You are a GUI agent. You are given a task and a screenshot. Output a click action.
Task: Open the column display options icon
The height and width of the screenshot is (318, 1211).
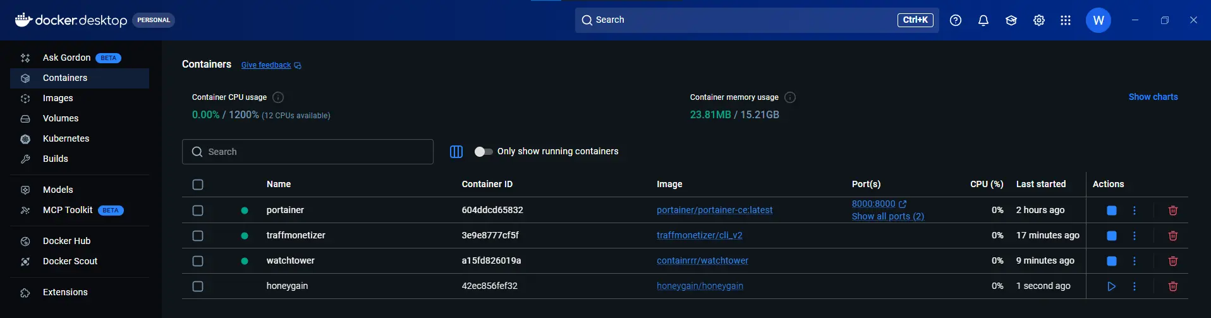pos(456,152)
